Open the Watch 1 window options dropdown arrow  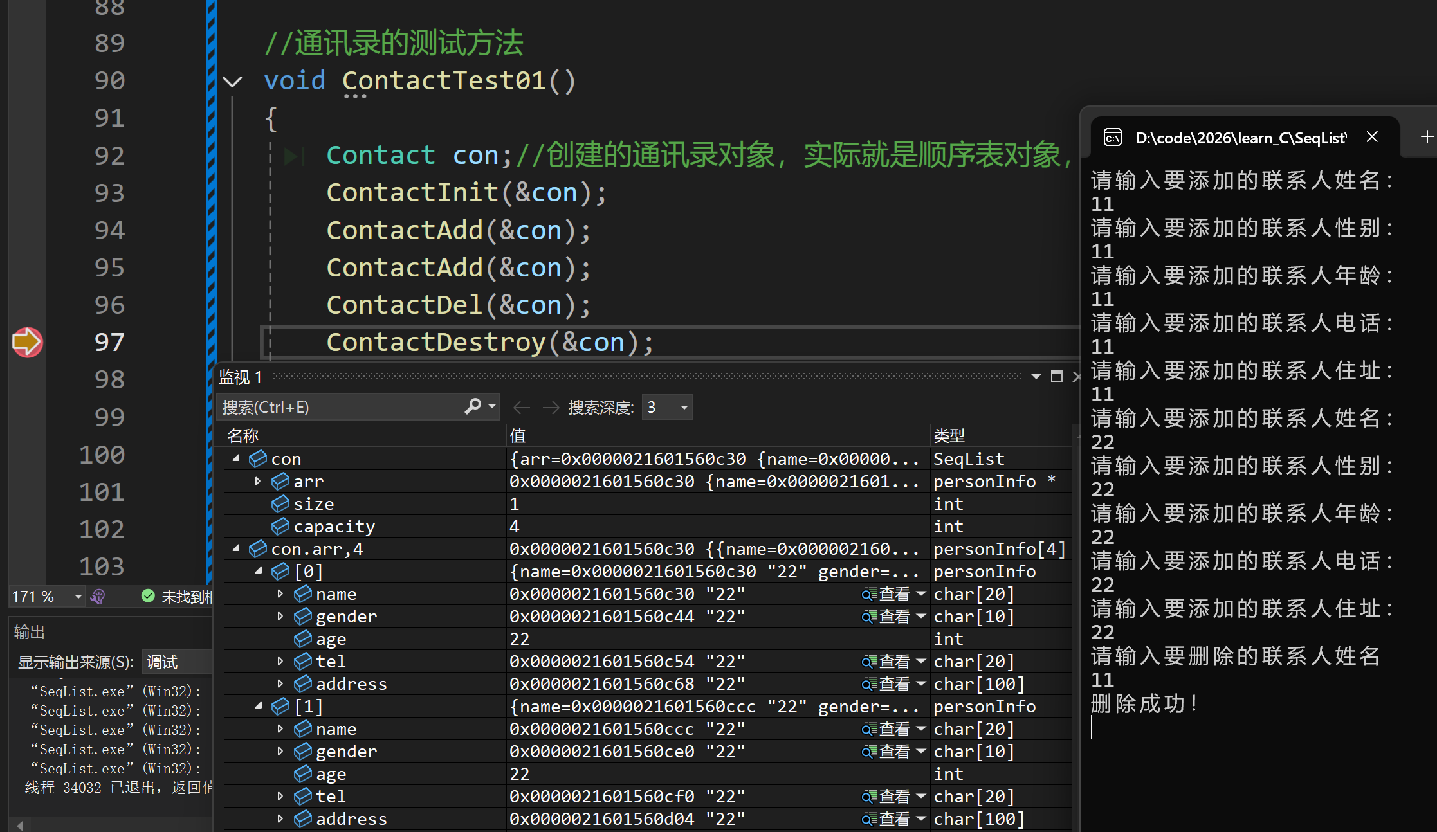tap(1036, 377)
